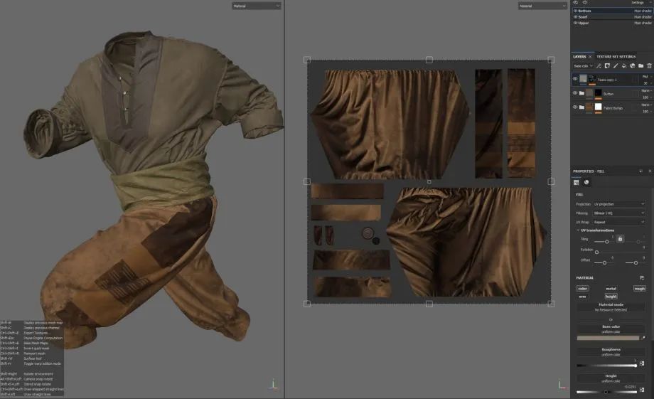Open the 3D viewport Material mode dropdown
654x399 pixels.
pos(257,6)
